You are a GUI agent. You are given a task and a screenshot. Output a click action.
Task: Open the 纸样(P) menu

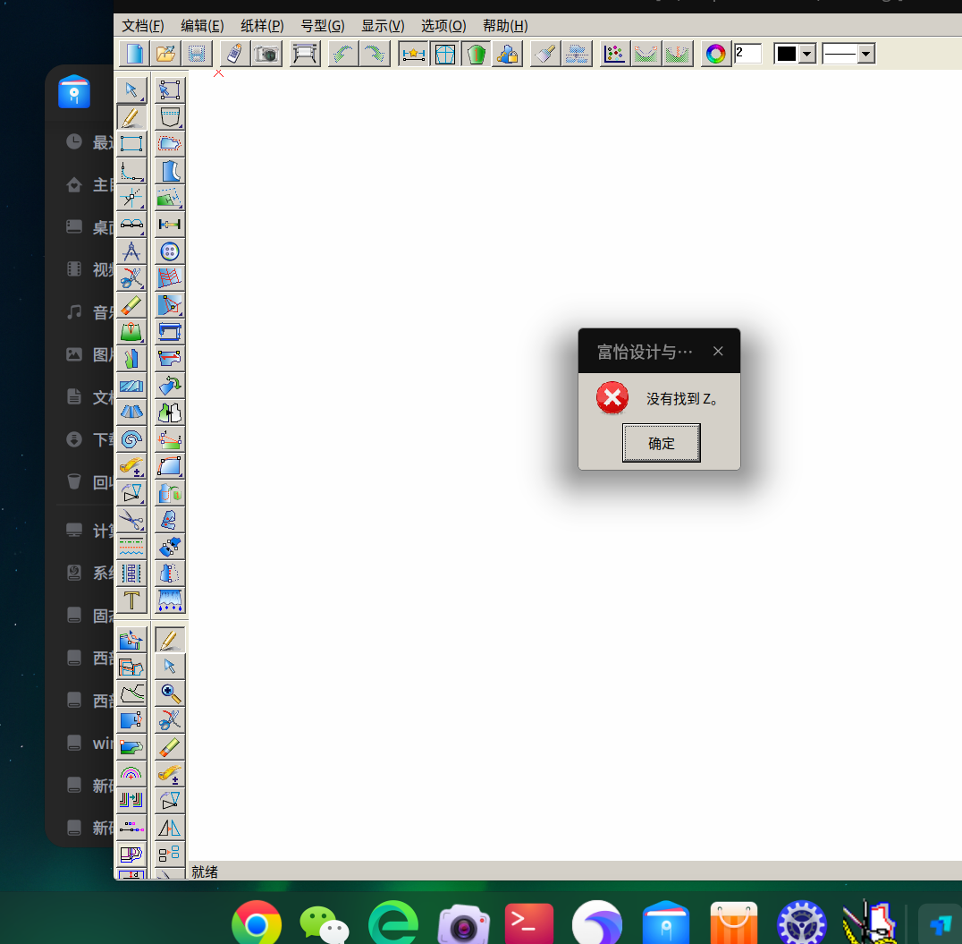click(x=262, y=26)
